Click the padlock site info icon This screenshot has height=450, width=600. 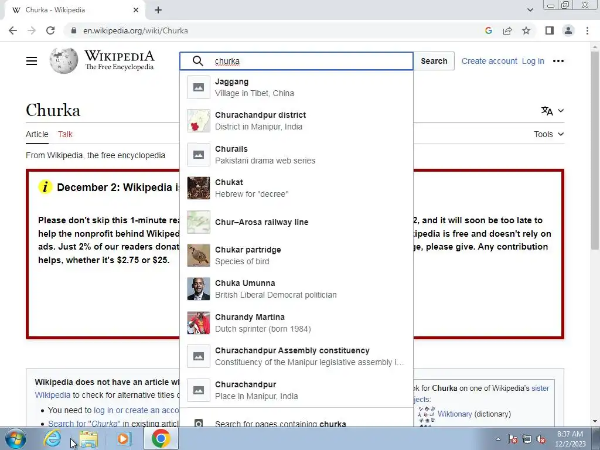(x=74, y=30)
